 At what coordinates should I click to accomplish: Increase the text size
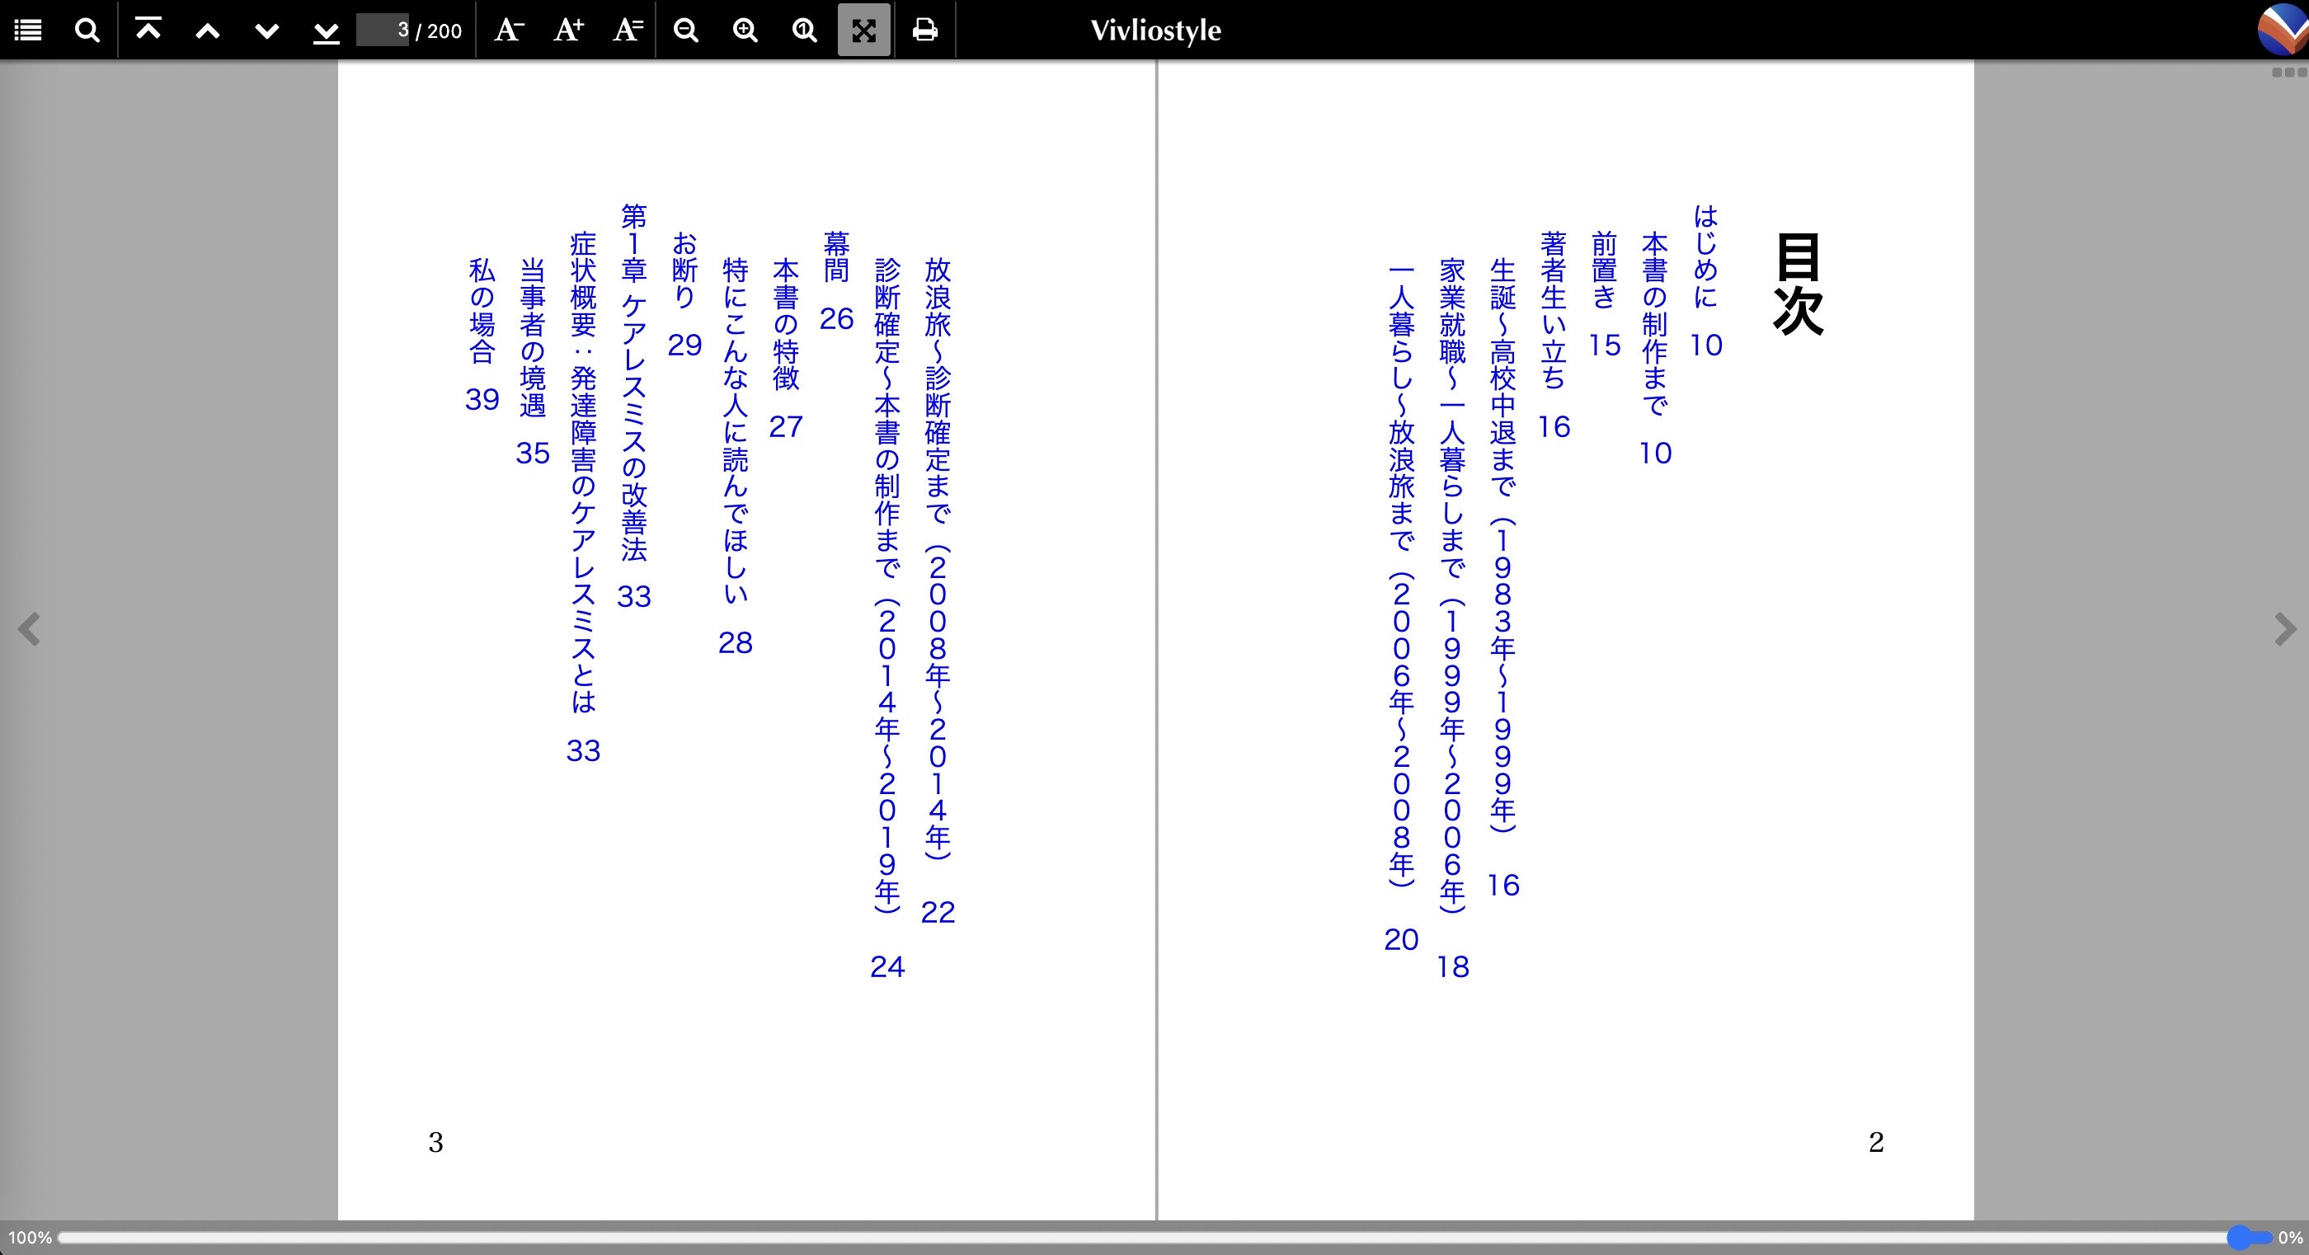click(x=568, y=31)
